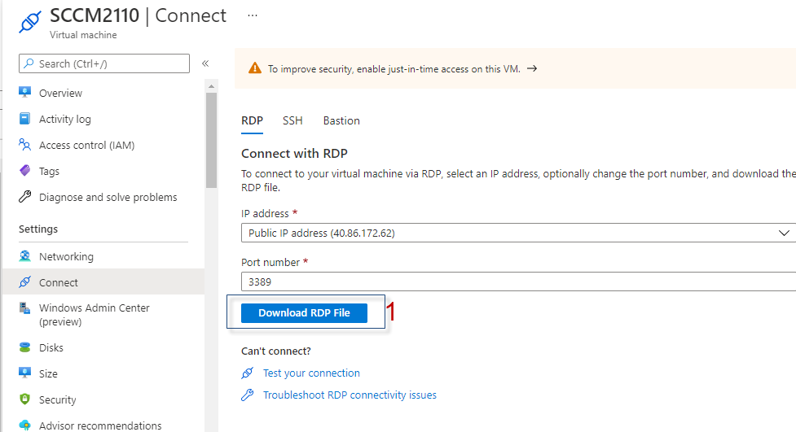Viewport: 796px width, 432px height.
Task: Click the sidebar scrollbar up arrow
Action: pos(211,86)
